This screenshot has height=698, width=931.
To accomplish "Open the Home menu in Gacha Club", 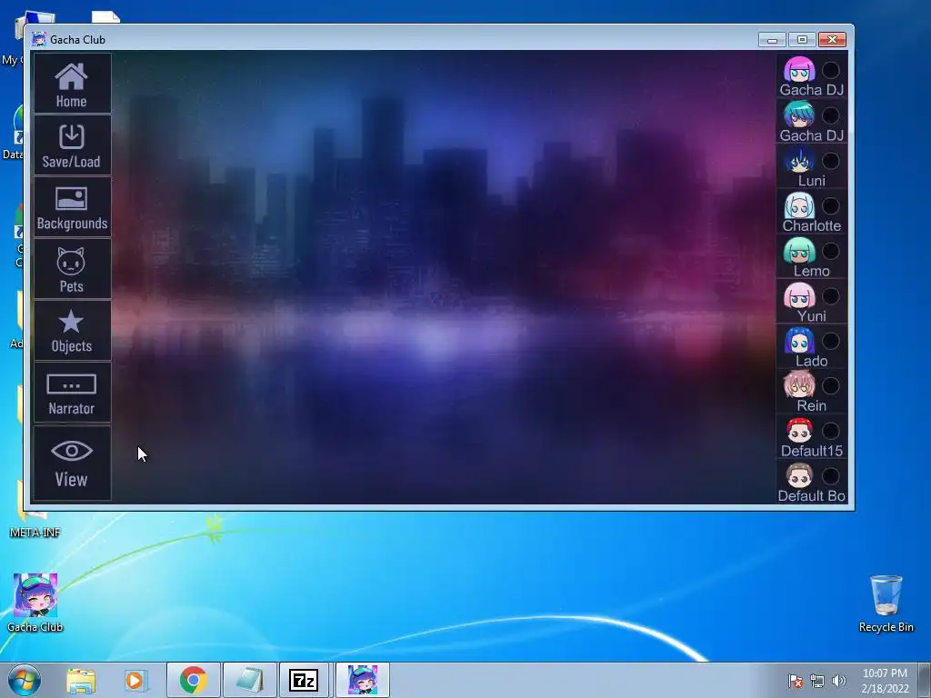I will point(72,84).
